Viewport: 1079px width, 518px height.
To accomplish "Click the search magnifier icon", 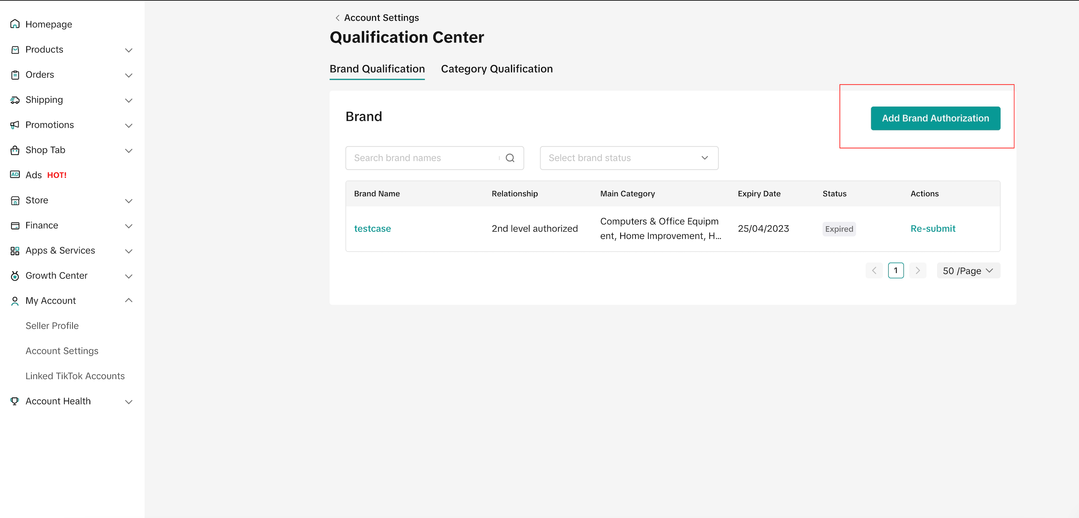I will [510, 158].
